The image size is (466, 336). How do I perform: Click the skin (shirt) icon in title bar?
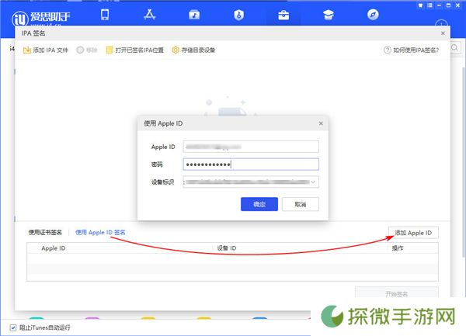click(420, 5)
